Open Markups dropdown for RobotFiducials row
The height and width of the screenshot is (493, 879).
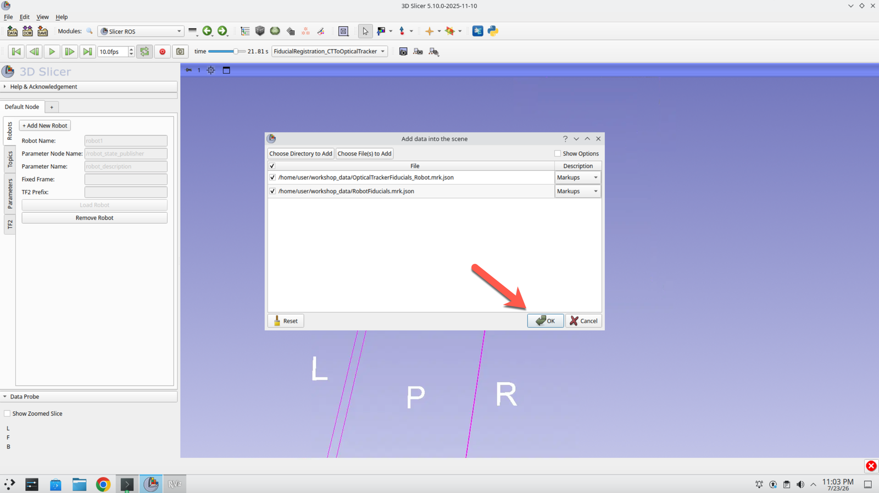click(x=577, y=191)
